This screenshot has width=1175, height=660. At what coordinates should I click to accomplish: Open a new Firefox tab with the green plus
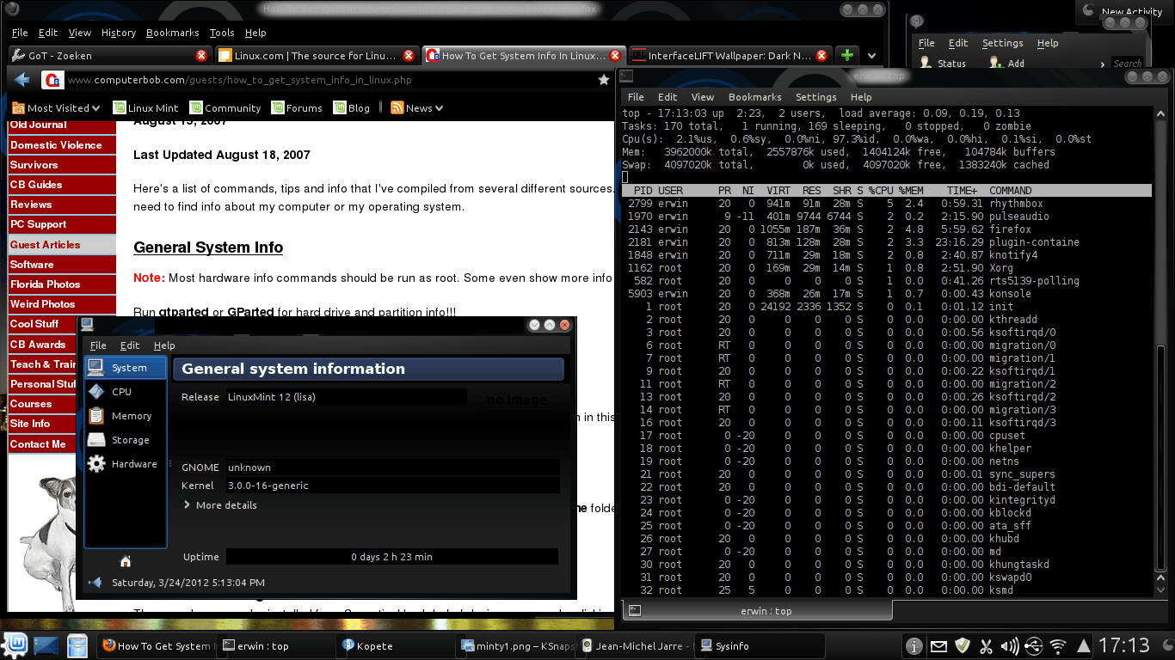847,55
